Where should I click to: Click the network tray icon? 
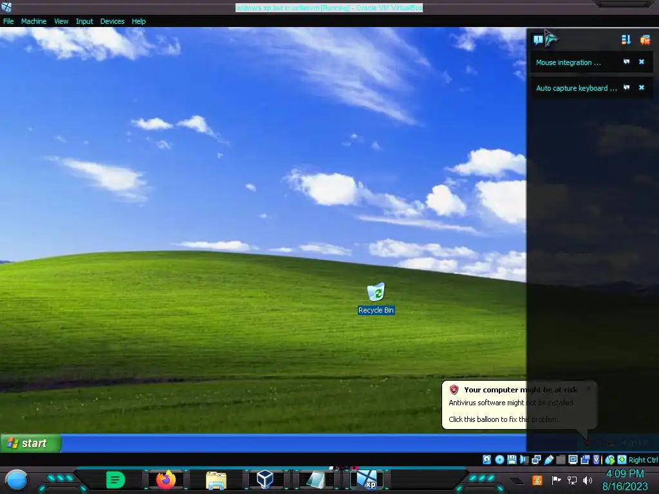tap(572, 480)
